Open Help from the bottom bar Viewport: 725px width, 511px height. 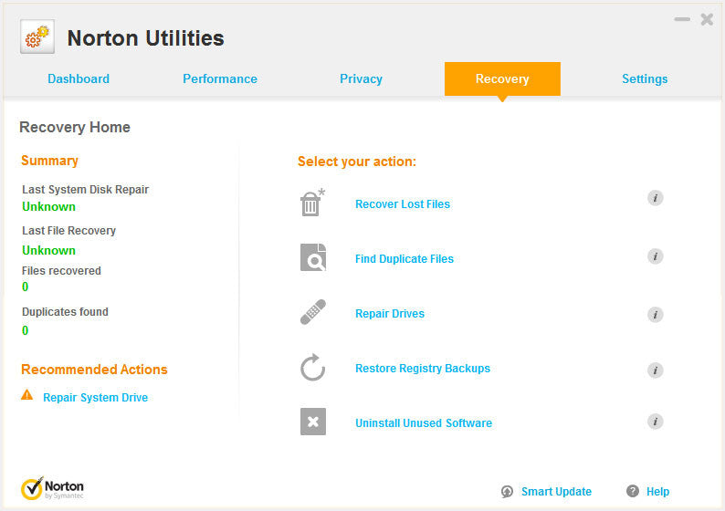(x=657, y=492)
